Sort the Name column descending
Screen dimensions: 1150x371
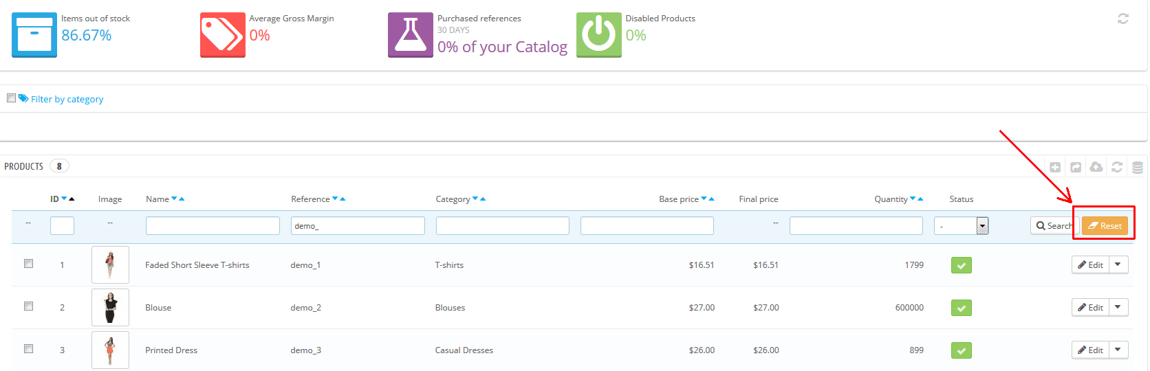tap(174, 199)
